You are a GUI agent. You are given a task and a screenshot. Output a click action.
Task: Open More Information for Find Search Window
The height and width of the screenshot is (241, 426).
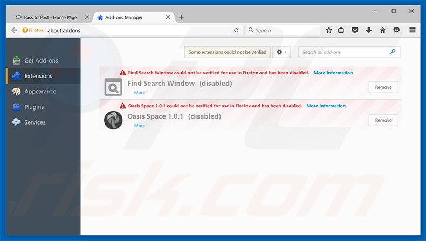click(x=333, y=73)
